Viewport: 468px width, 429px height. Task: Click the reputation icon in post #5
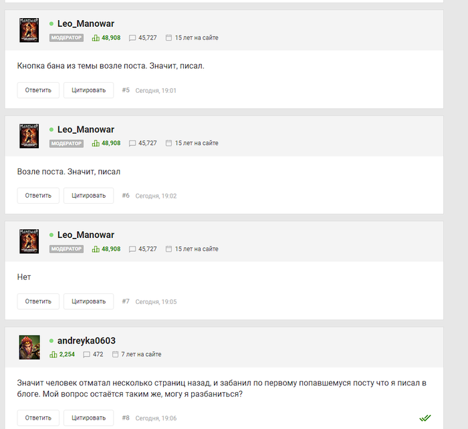tap(96, 38)
